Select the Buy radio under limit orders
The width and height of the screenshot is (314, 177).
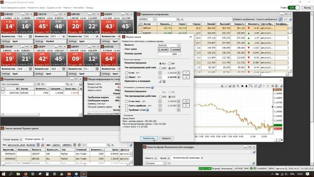tap(160, 63)
